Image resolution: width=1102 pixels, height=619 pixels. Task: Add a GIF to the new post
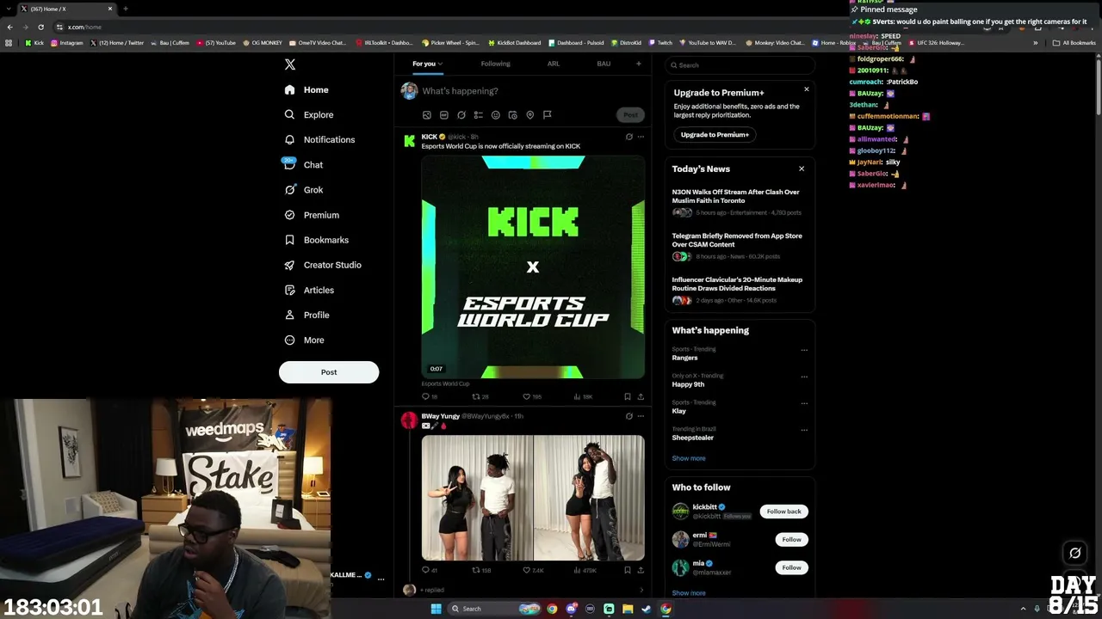tap(444, 115)
